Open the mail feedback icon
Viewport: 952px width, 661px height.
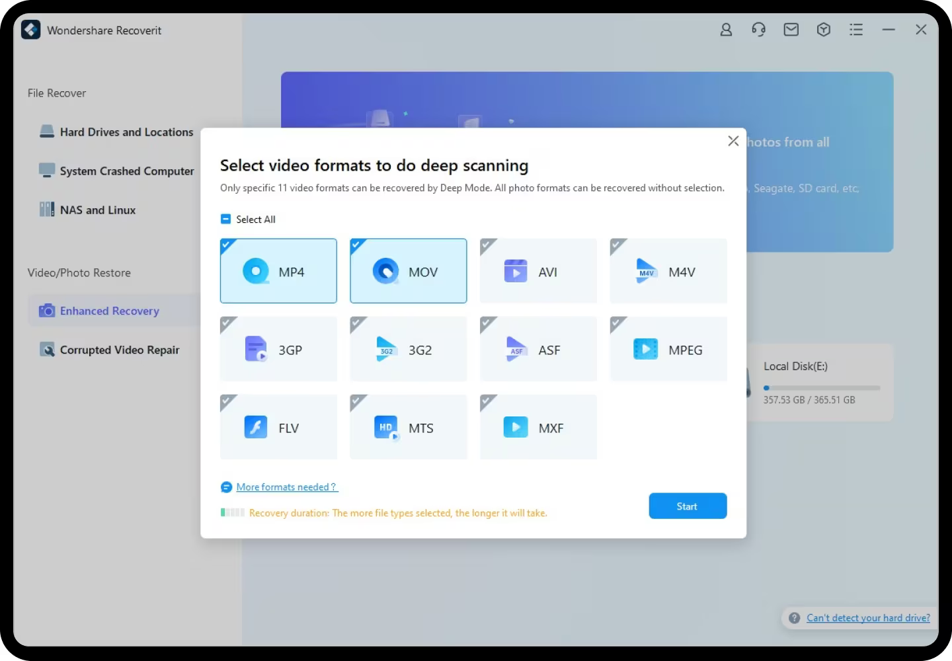[791, 30]
